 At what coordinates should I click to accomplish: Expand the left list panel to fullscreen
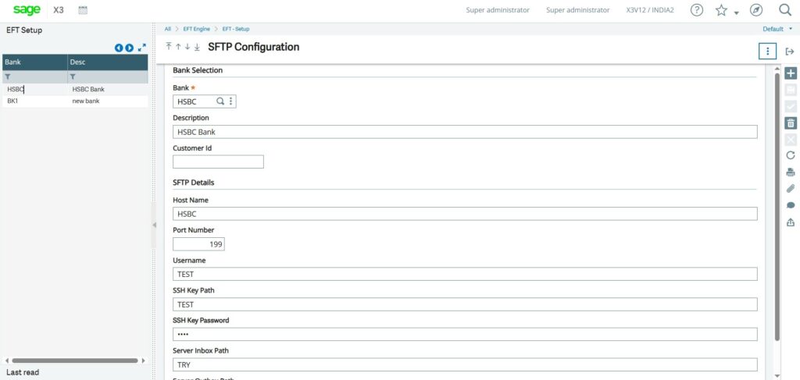click(x=141, y=48)
